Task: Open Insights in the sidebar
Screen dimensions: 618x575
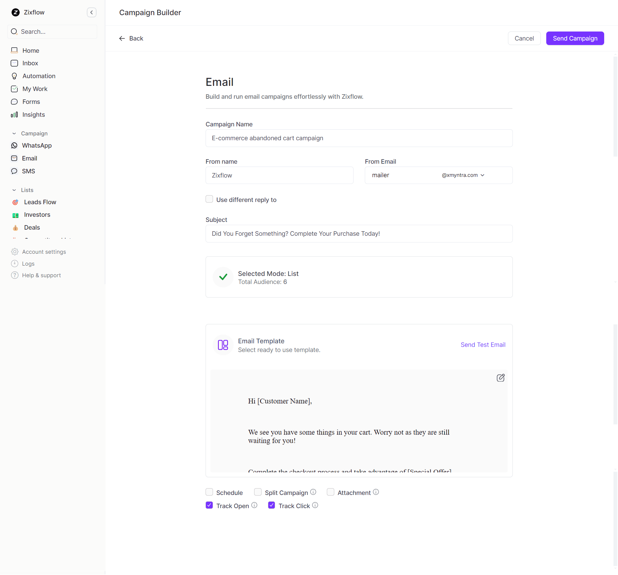Action: [x=33, y=115]
